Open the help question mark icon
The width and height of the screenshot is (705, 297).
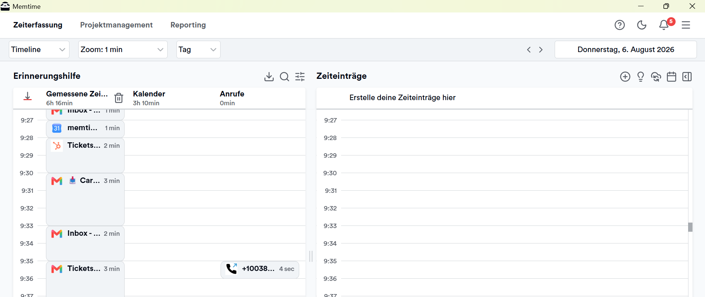[x=620, y=25]
